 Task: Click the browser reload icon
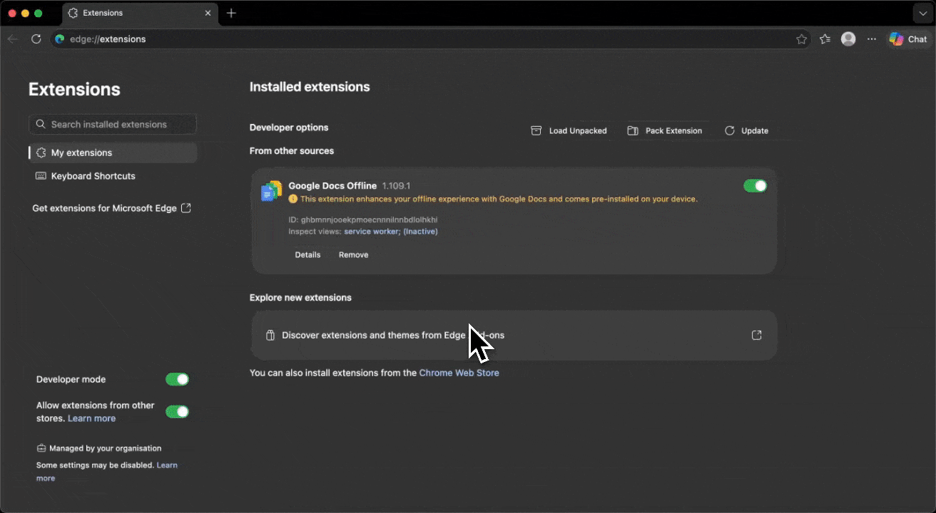[36, 39]
